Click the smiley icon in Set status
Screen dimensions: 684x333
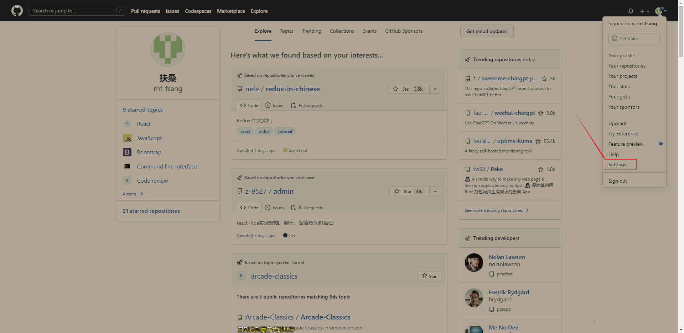click(x=615, y=38)
